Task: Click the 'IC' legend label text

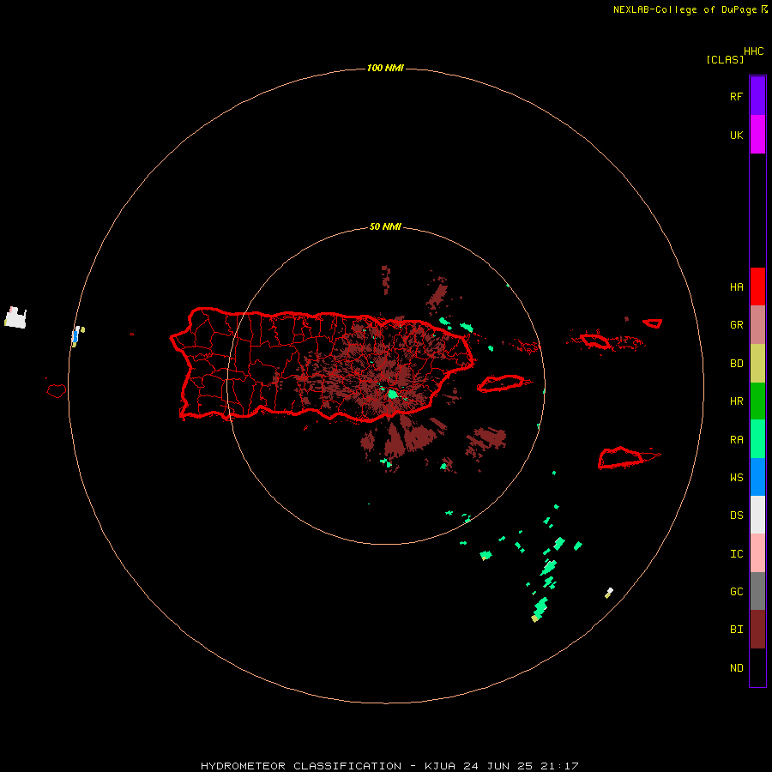Action: pyautogui.click(x=737, y=554)
